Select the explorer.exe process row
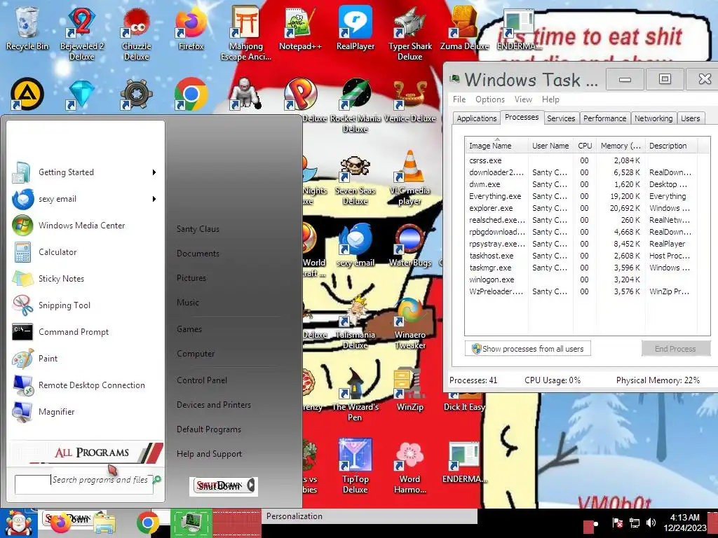 coord(580,208)
